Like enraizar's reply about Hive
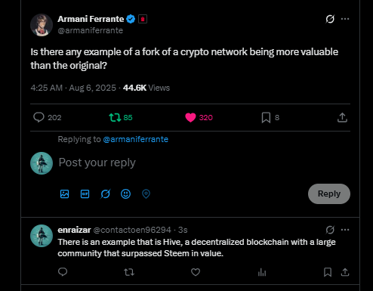The image size is (373, 291). point(196,272)
